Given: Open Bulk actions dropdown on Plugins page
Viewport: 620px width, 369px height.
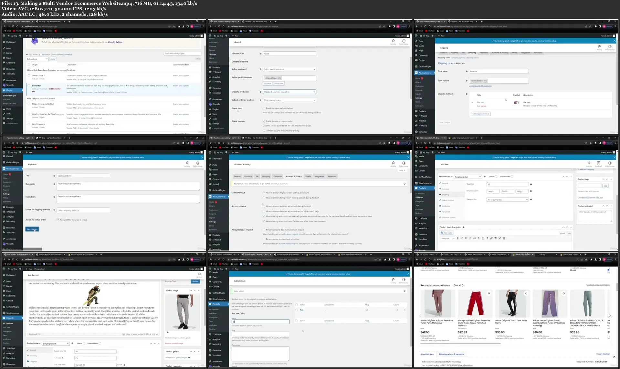Looking at the screenshot, I should click(x=37, y=59).
